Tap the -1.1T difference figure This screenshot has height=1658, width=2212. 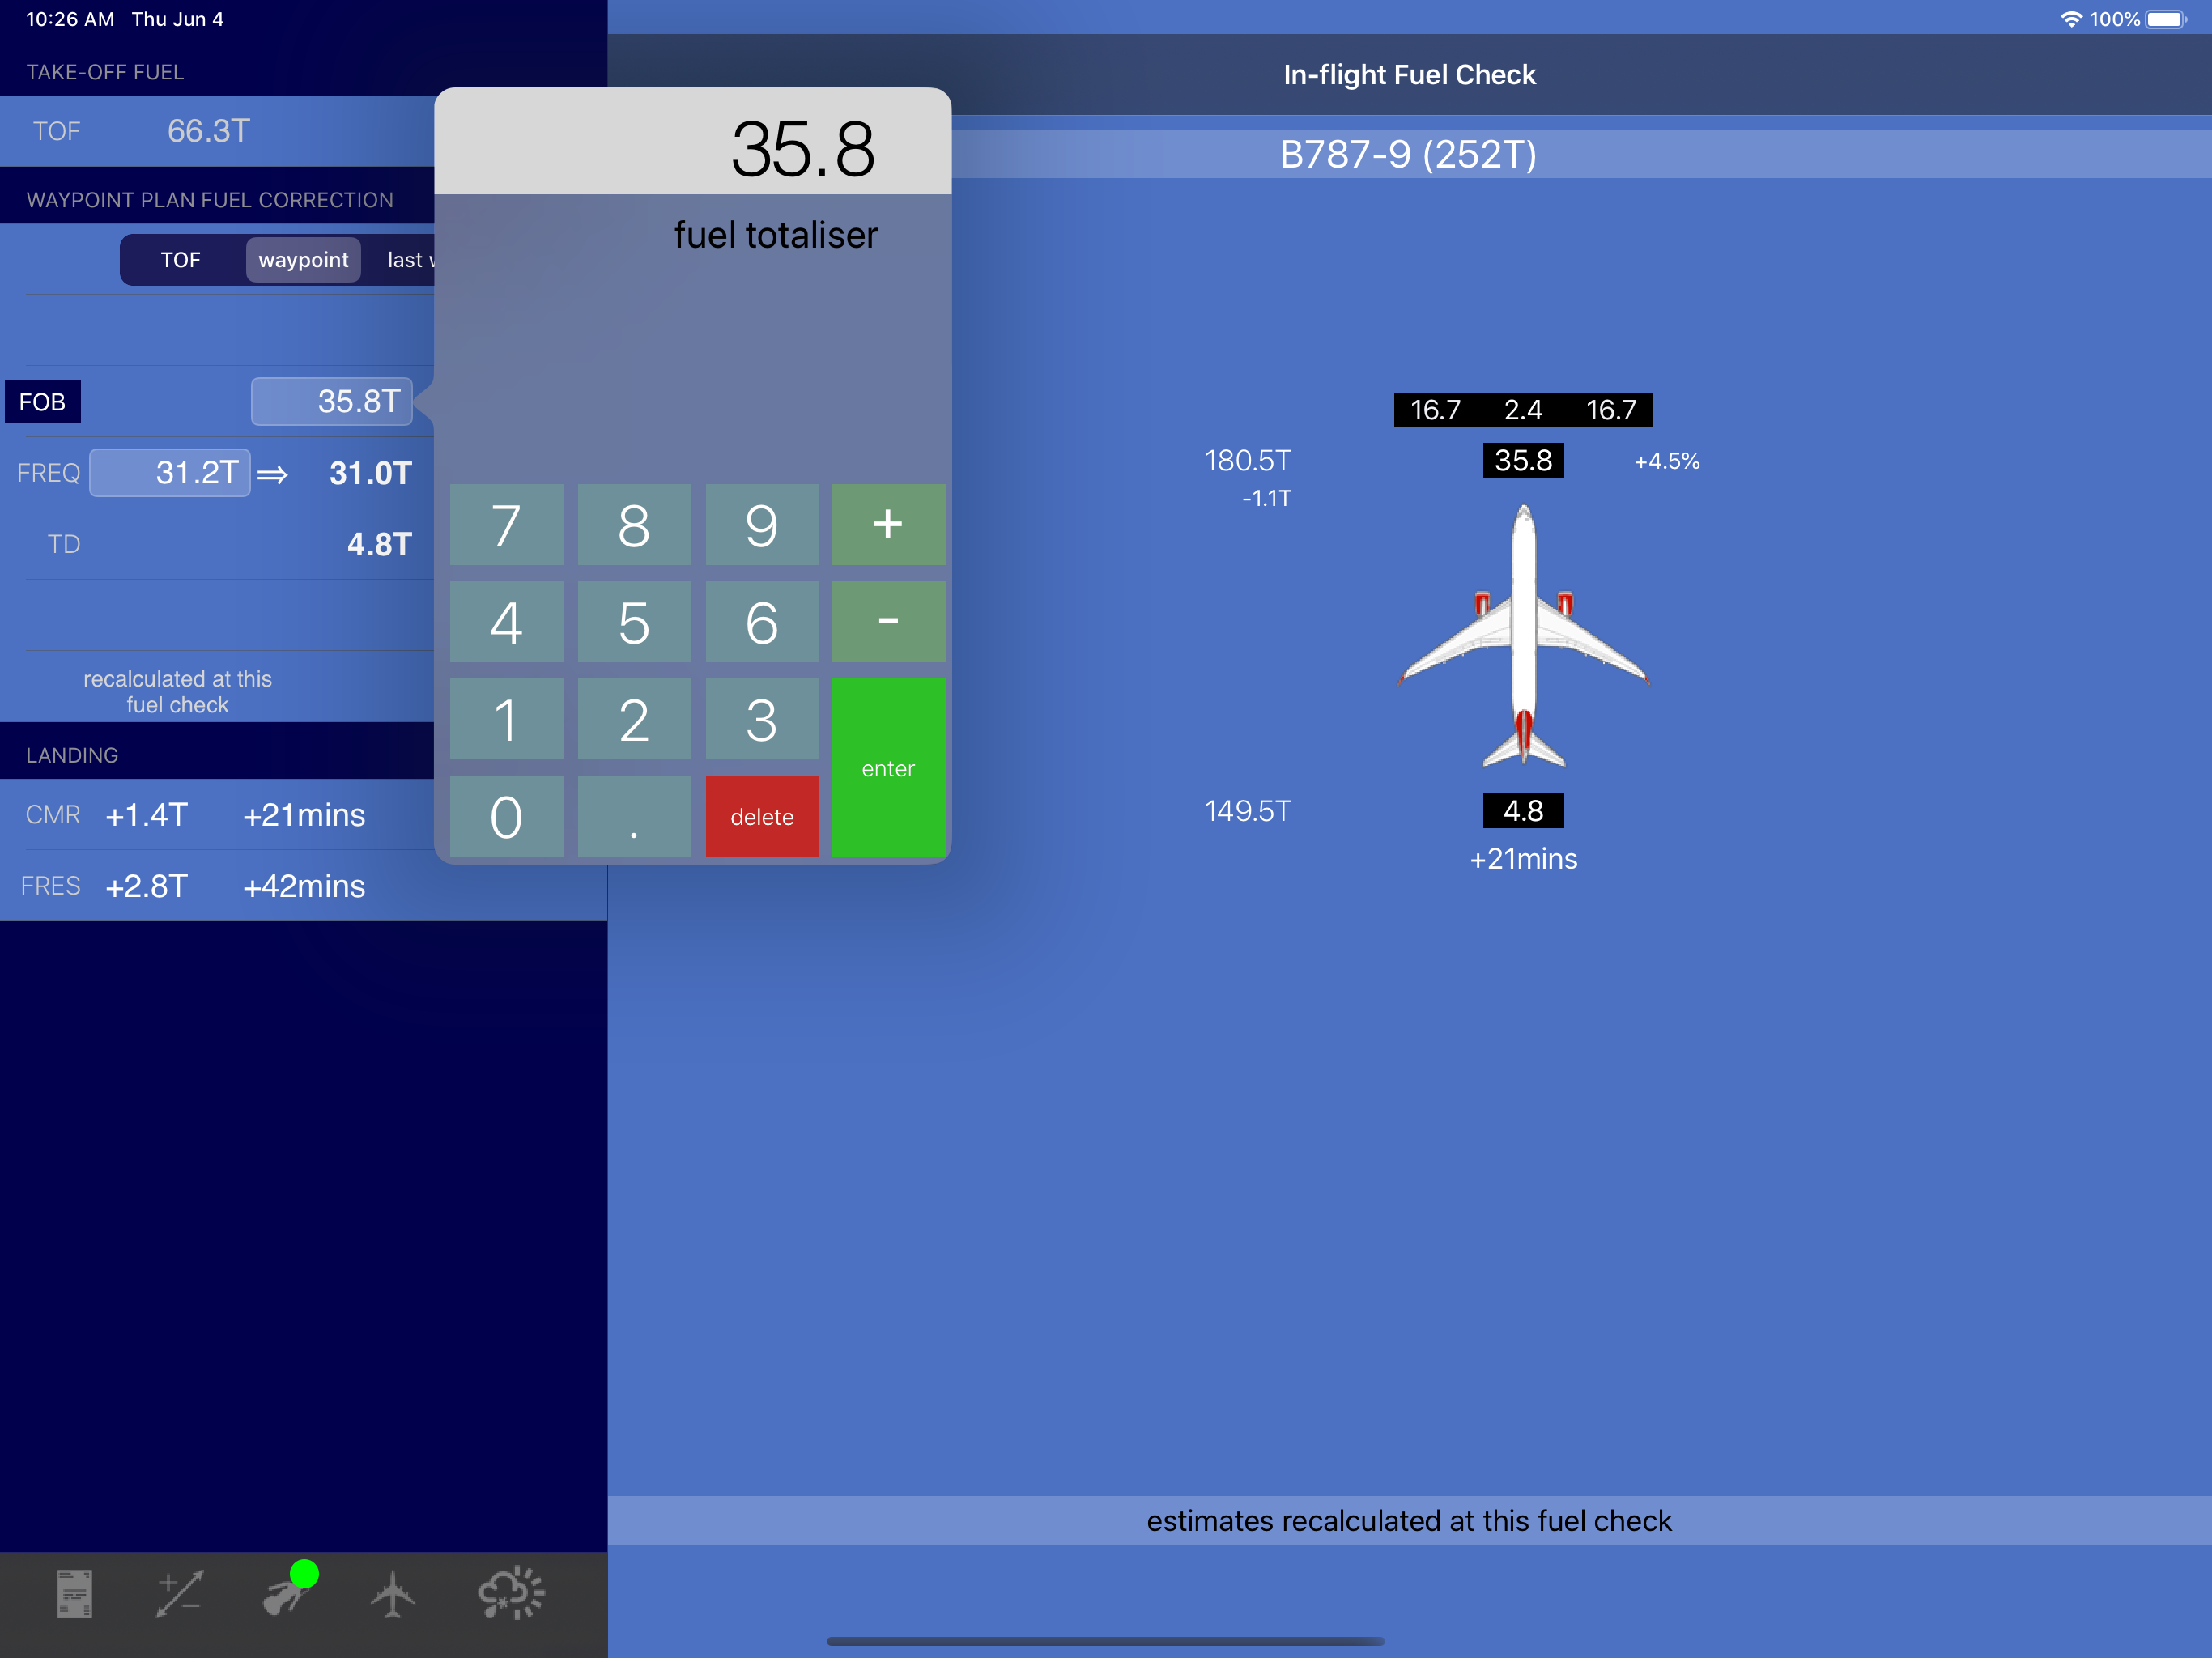(x=1266, y=498)
